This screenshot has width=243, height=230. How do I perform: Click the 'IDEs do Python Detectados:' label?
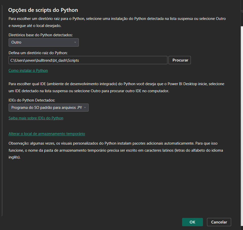pyautogui.click(x=32, y=100)
